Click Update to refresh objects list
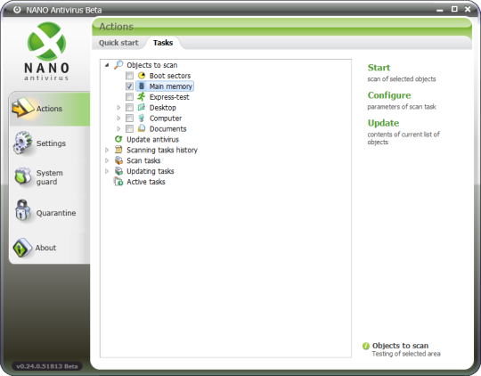 pyautogui.click(x=383, y=123)
